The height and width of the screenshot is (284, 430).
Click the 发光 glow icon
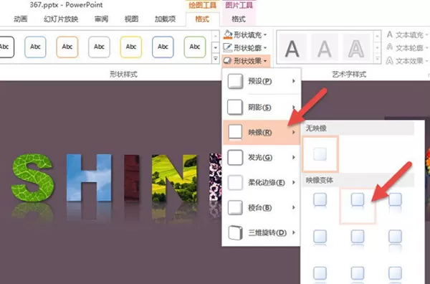[x=235, y=157]
